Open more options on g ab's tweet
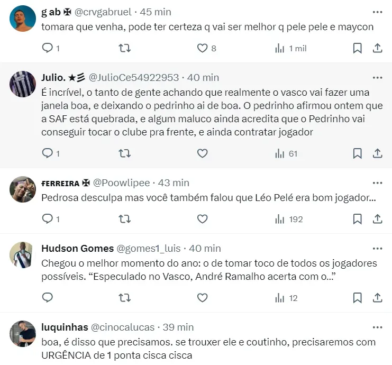The image size is (392, 365). tap(377, 12)
